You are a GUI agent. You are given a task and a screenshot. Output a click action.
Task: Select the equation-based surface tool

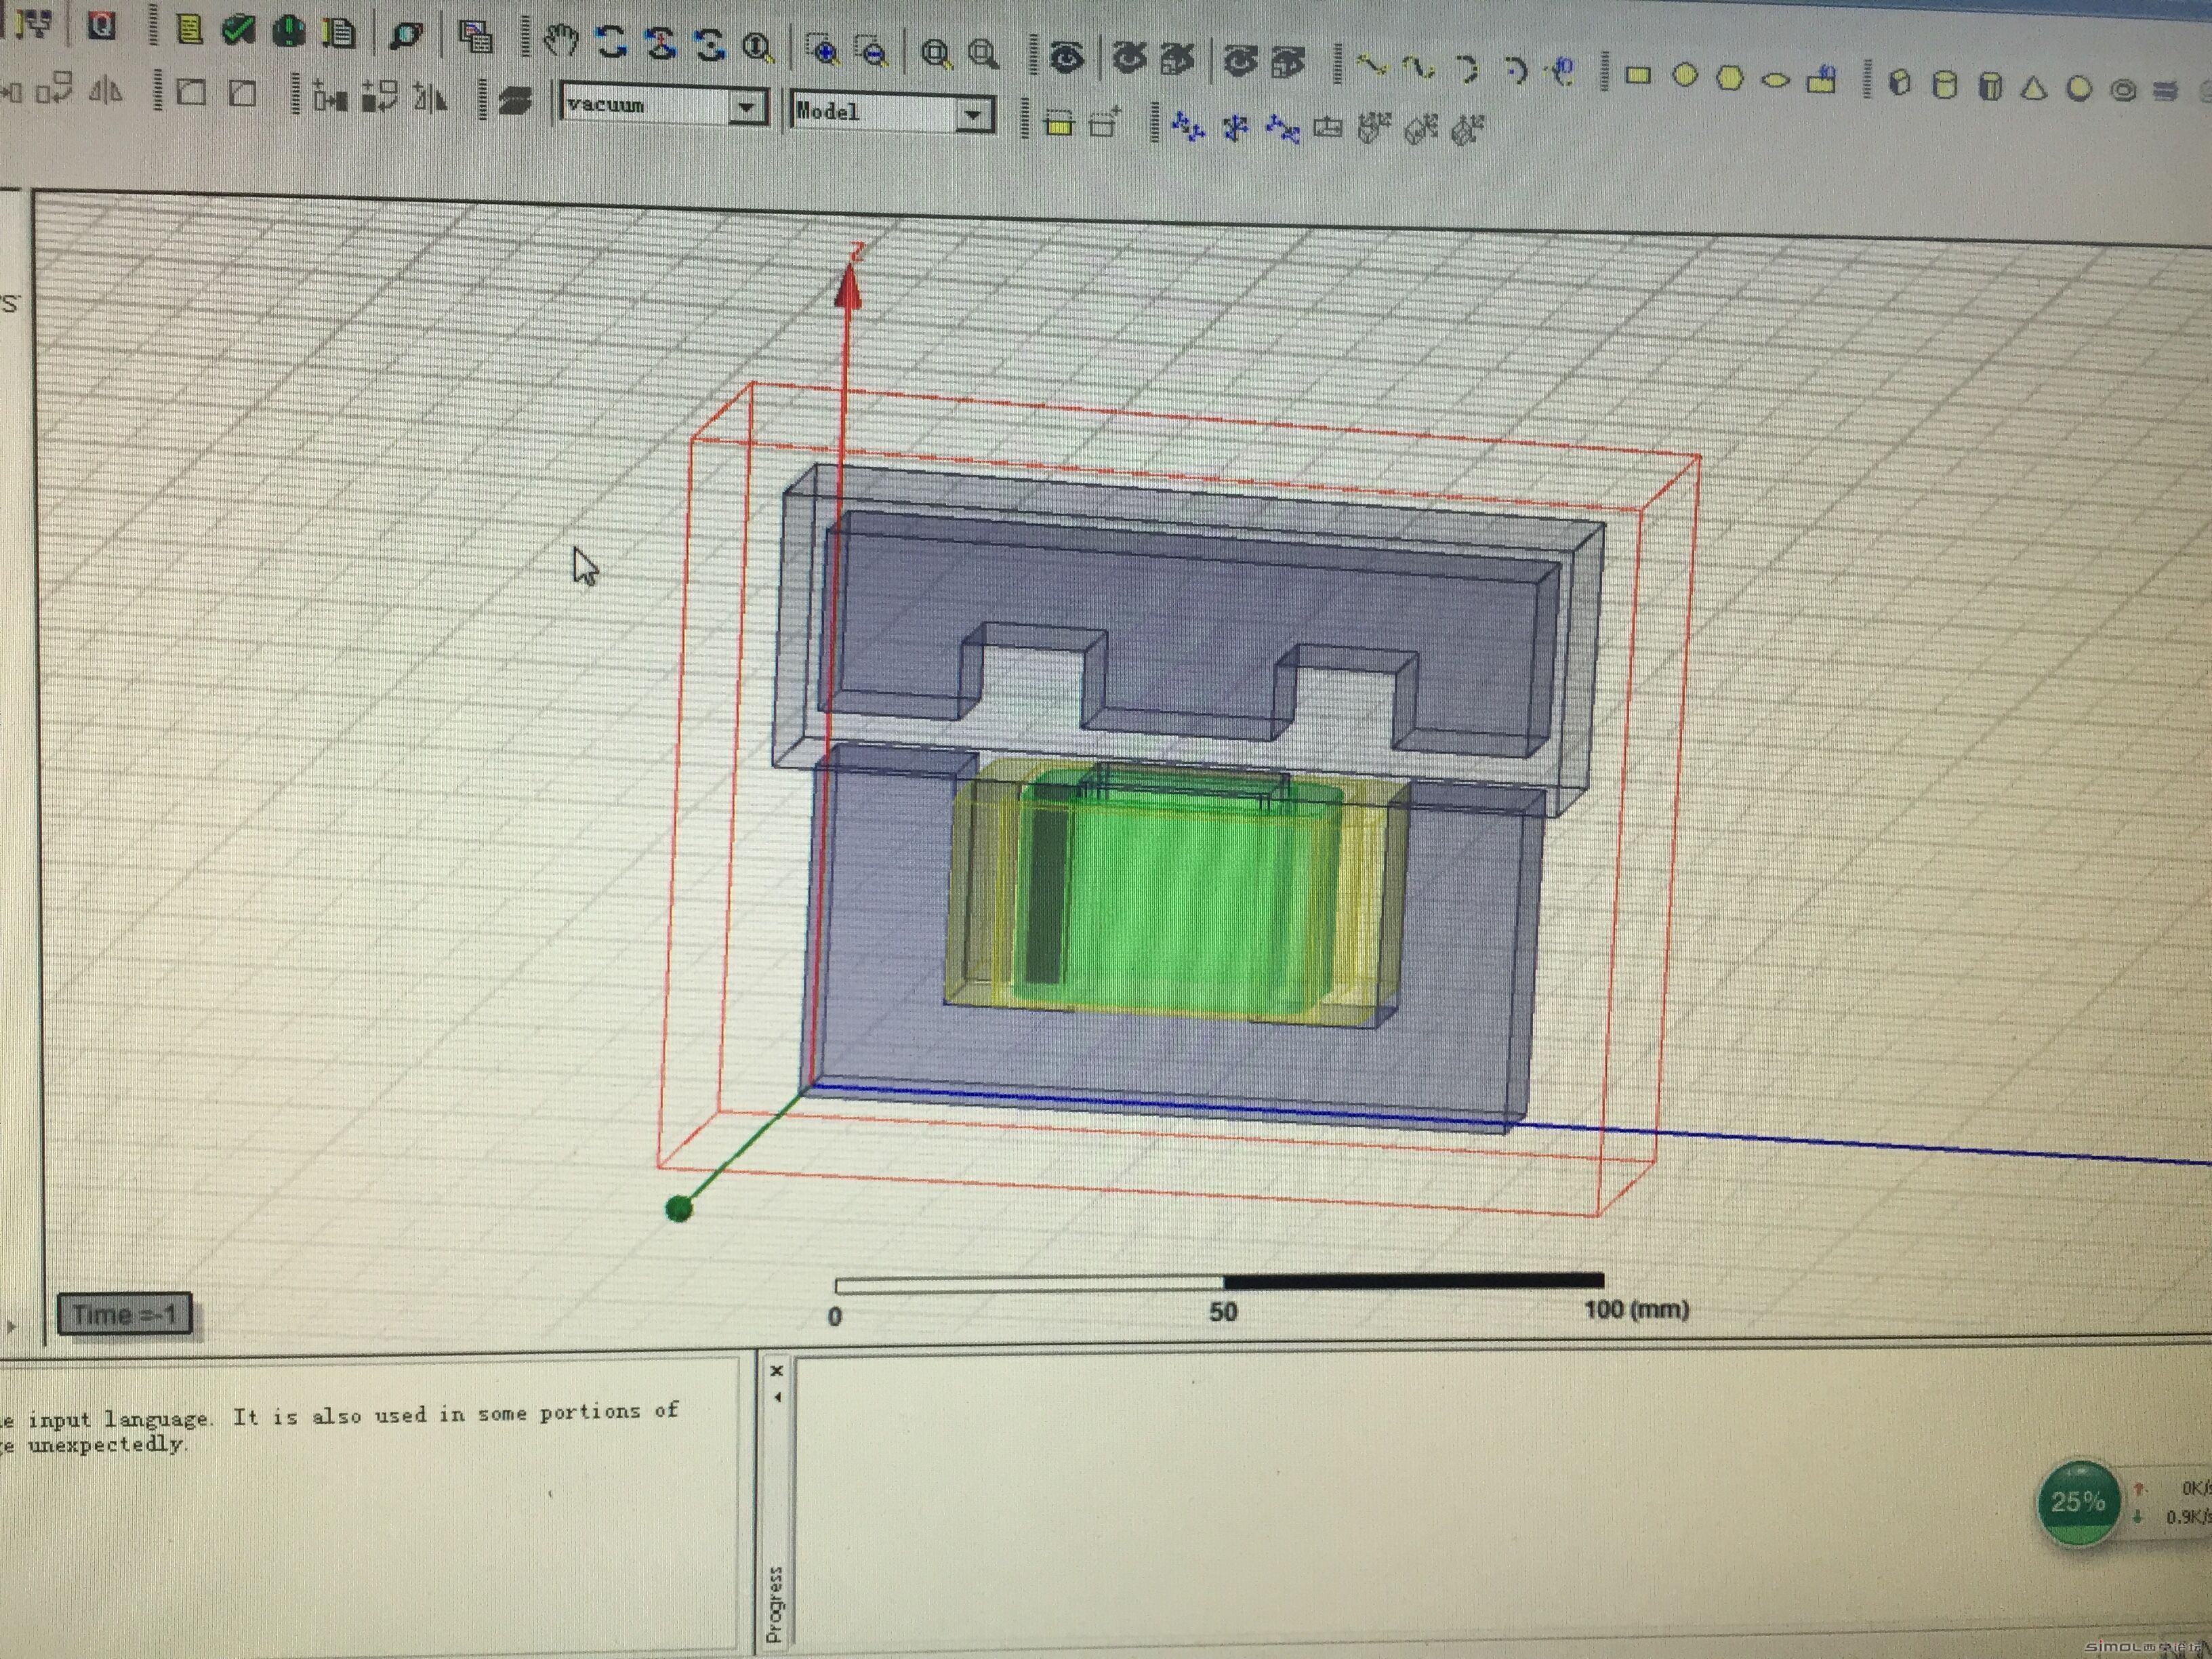click(x=1822, y=80)
